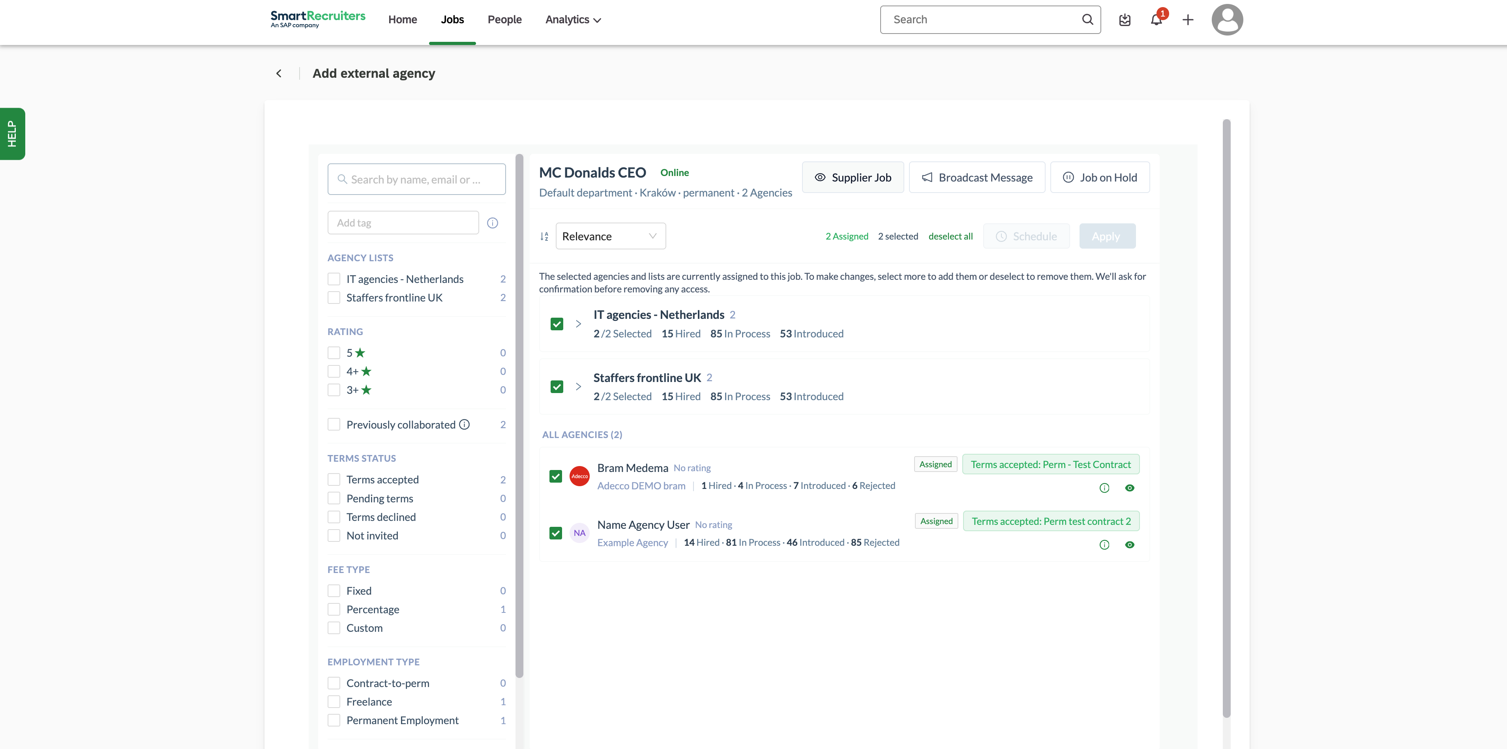Check Pending terms filter
Viewport: 1507px width, 749px height.
pyautogui.click(x=334, y=498)
